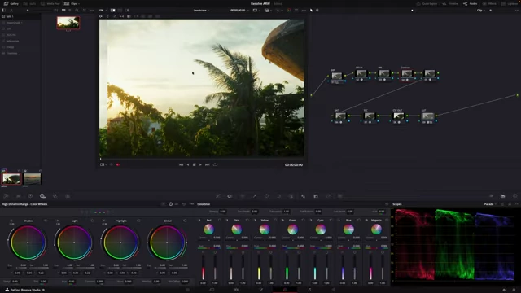Open the ColorSlice palette icon

click(230, 196)
